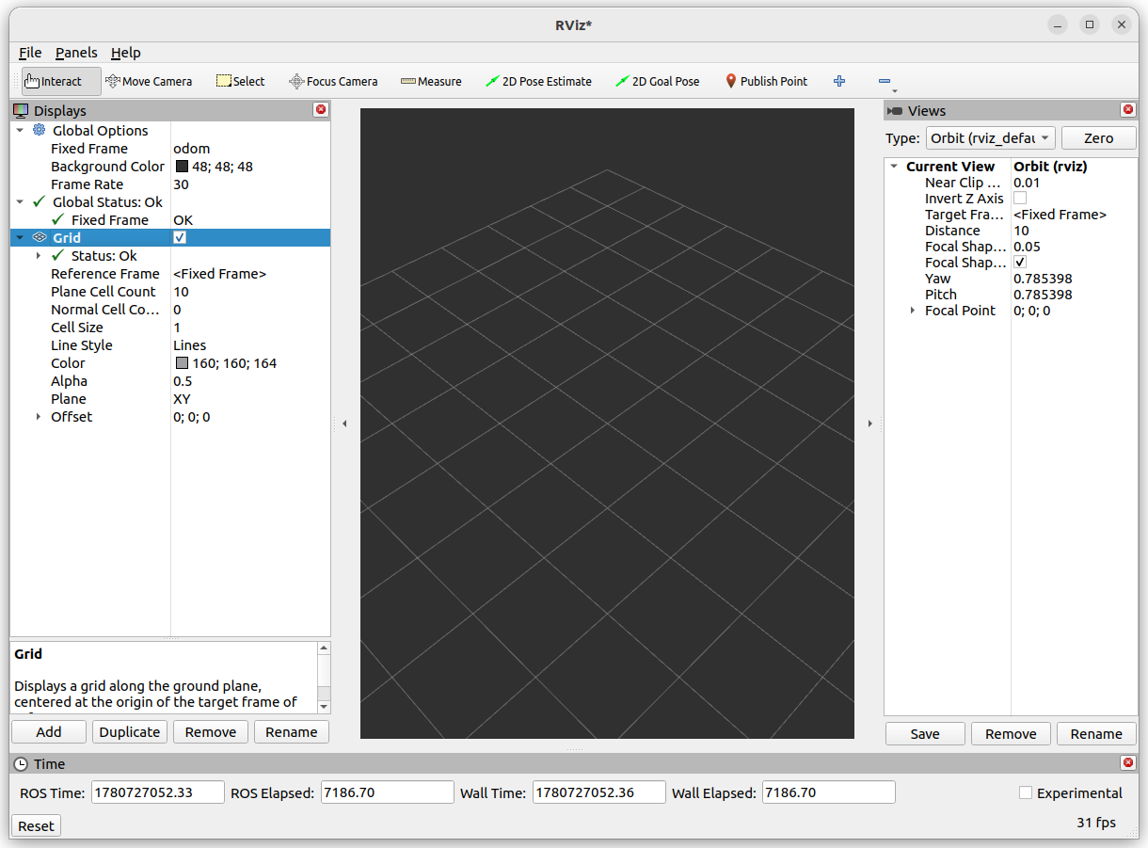This screenshot has width=1148, height=848.
Task: Click the Grid Status Ok checkmark
Action: click(58, 255)
